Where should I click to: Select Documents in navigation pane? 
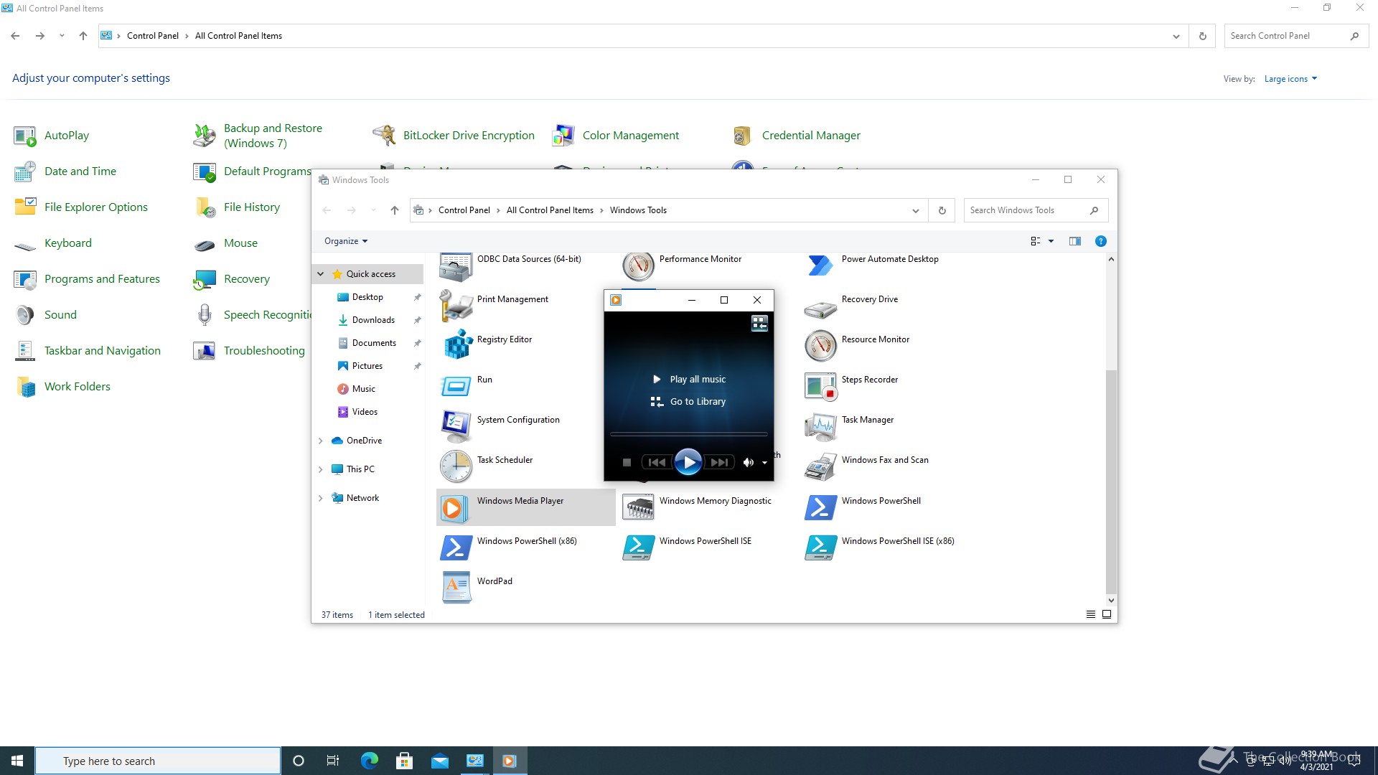click(374, 343)
